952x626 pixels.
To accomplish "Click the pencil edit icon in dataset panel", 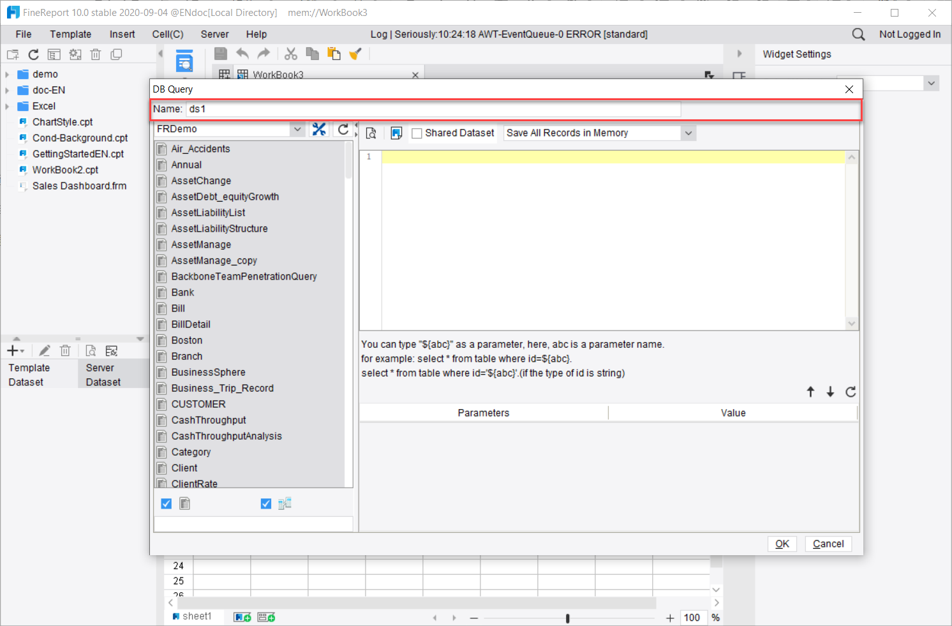I will (45, 351).
